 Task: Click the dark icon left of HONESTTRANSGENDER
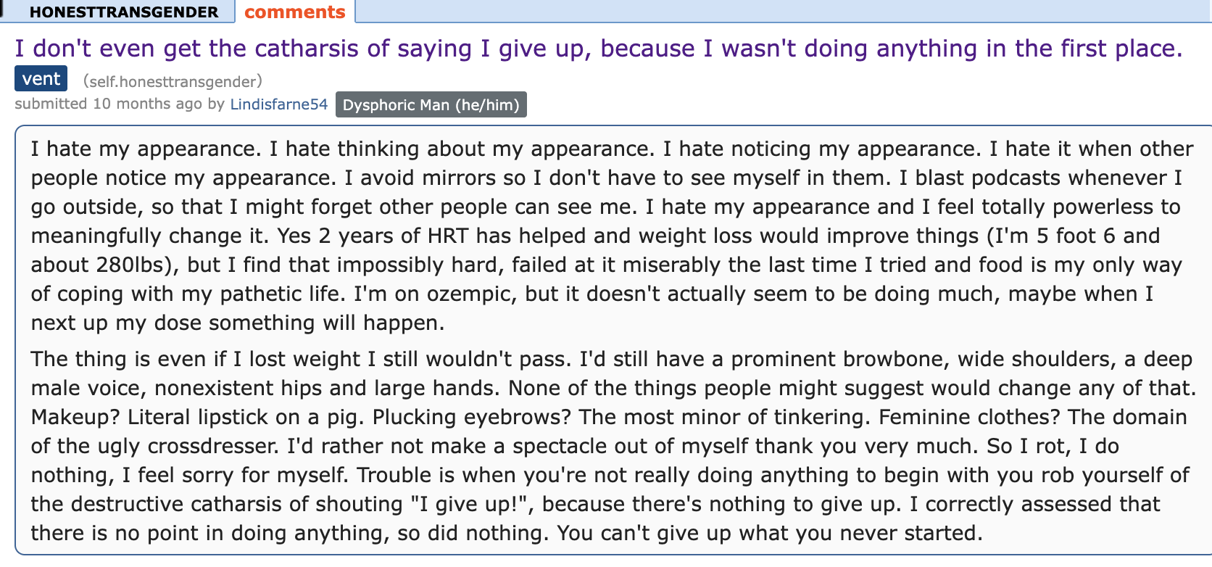coord(2,9)
